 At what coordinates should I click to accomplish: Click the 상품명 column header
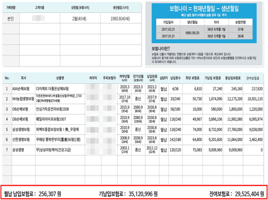coord(60,78)
